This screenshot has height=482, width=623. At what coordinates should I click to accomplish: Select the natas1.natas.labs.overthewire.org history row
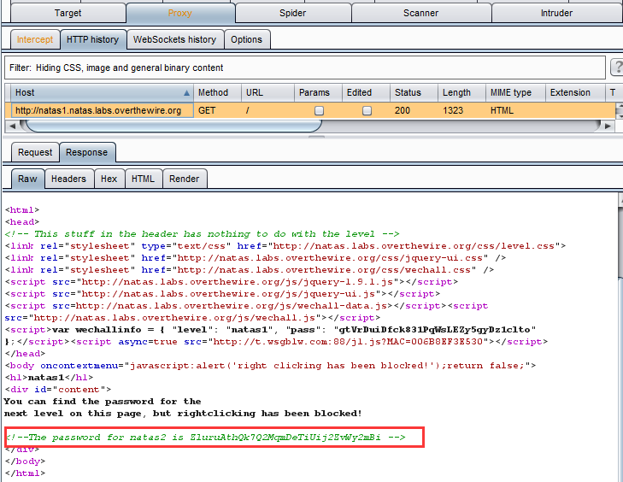click(98, 110)
